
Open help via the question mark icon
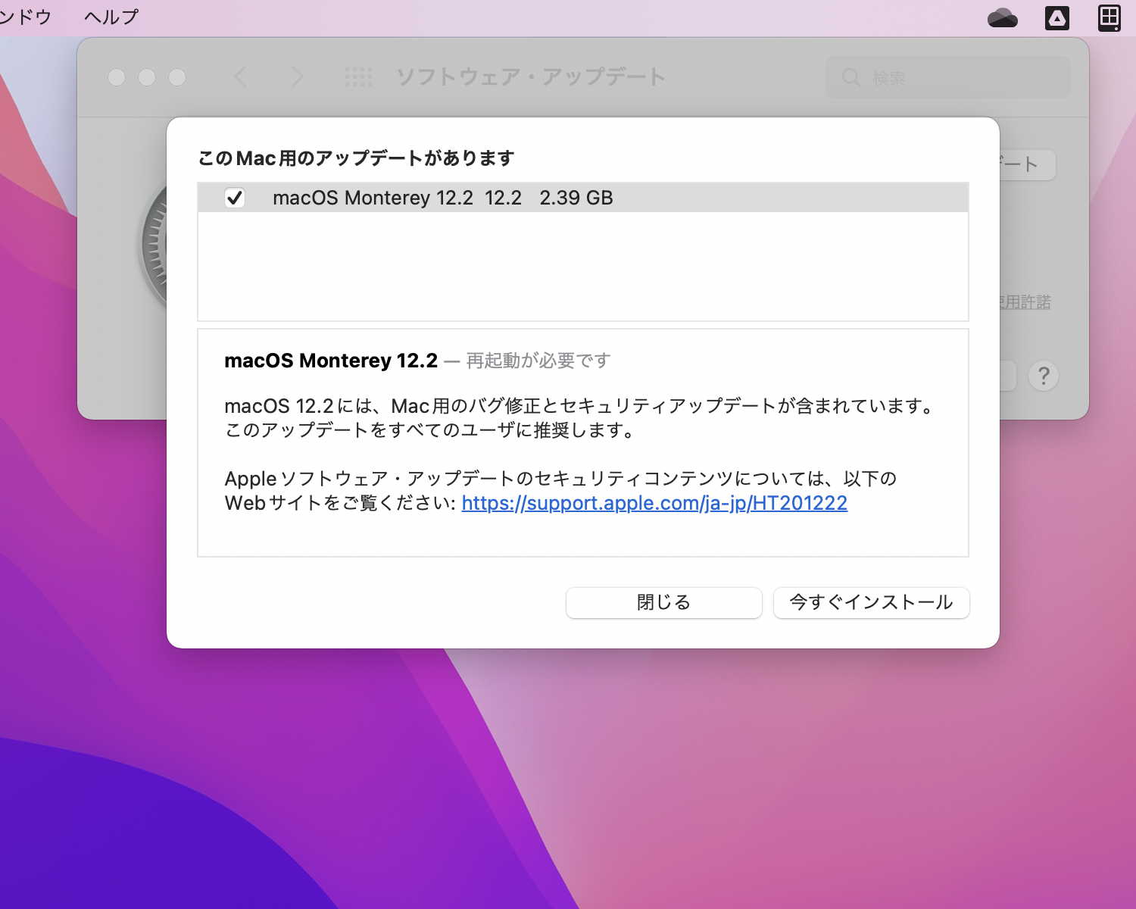(x=1044, y=376)
